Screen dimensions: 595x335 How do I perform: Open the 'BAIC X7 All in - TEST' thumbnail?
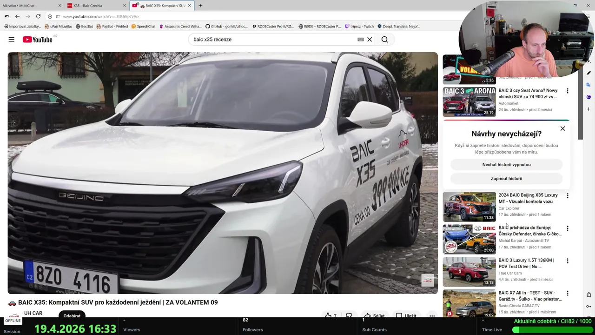(x=469, y=303)
